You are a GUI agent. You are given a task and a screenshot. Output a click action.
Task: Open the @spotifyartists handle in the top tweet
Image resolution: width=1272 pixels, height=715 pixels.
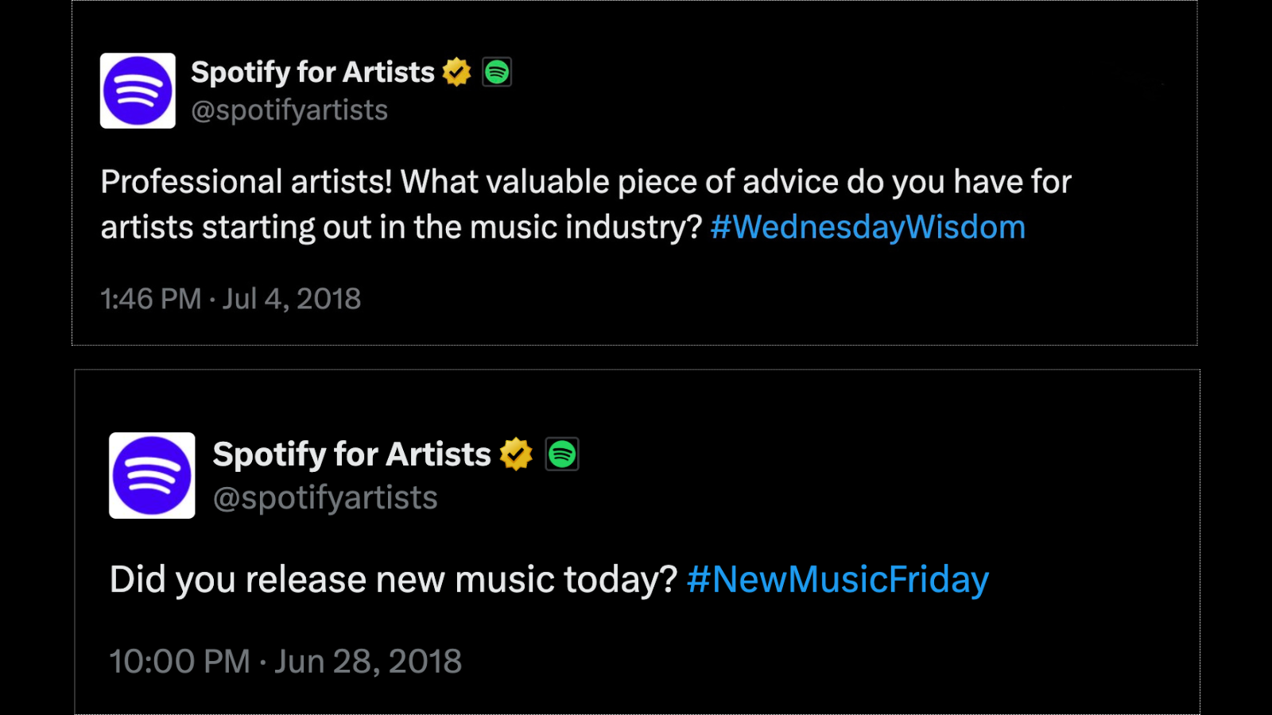pos(289,110)
